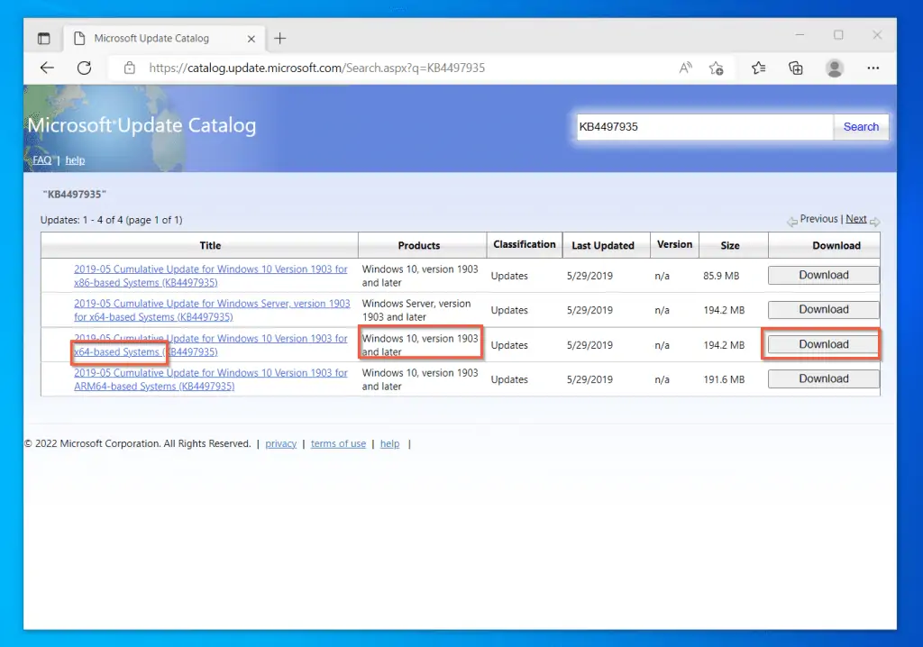Screen dimensions: 923x647
Task: Maximize the browser window
Action: coord(838,35)
